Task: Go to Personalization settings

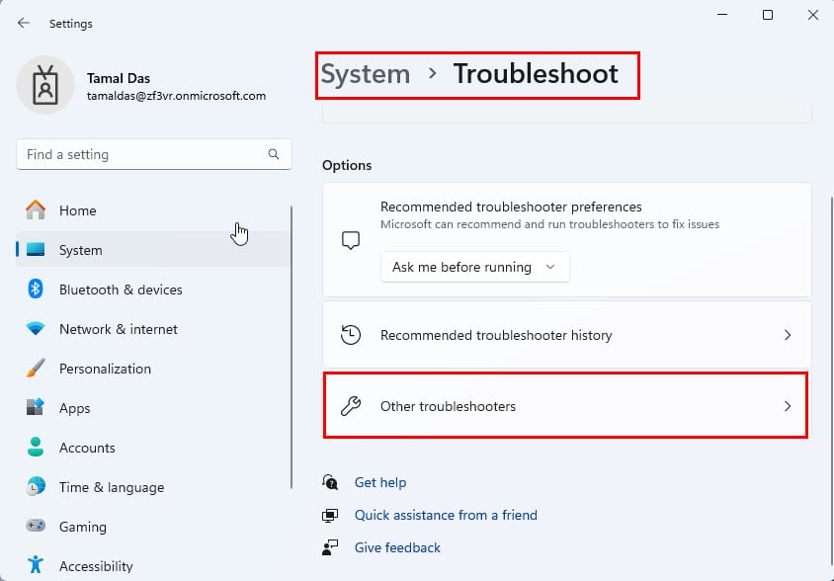Action: (x=153, y=369)
